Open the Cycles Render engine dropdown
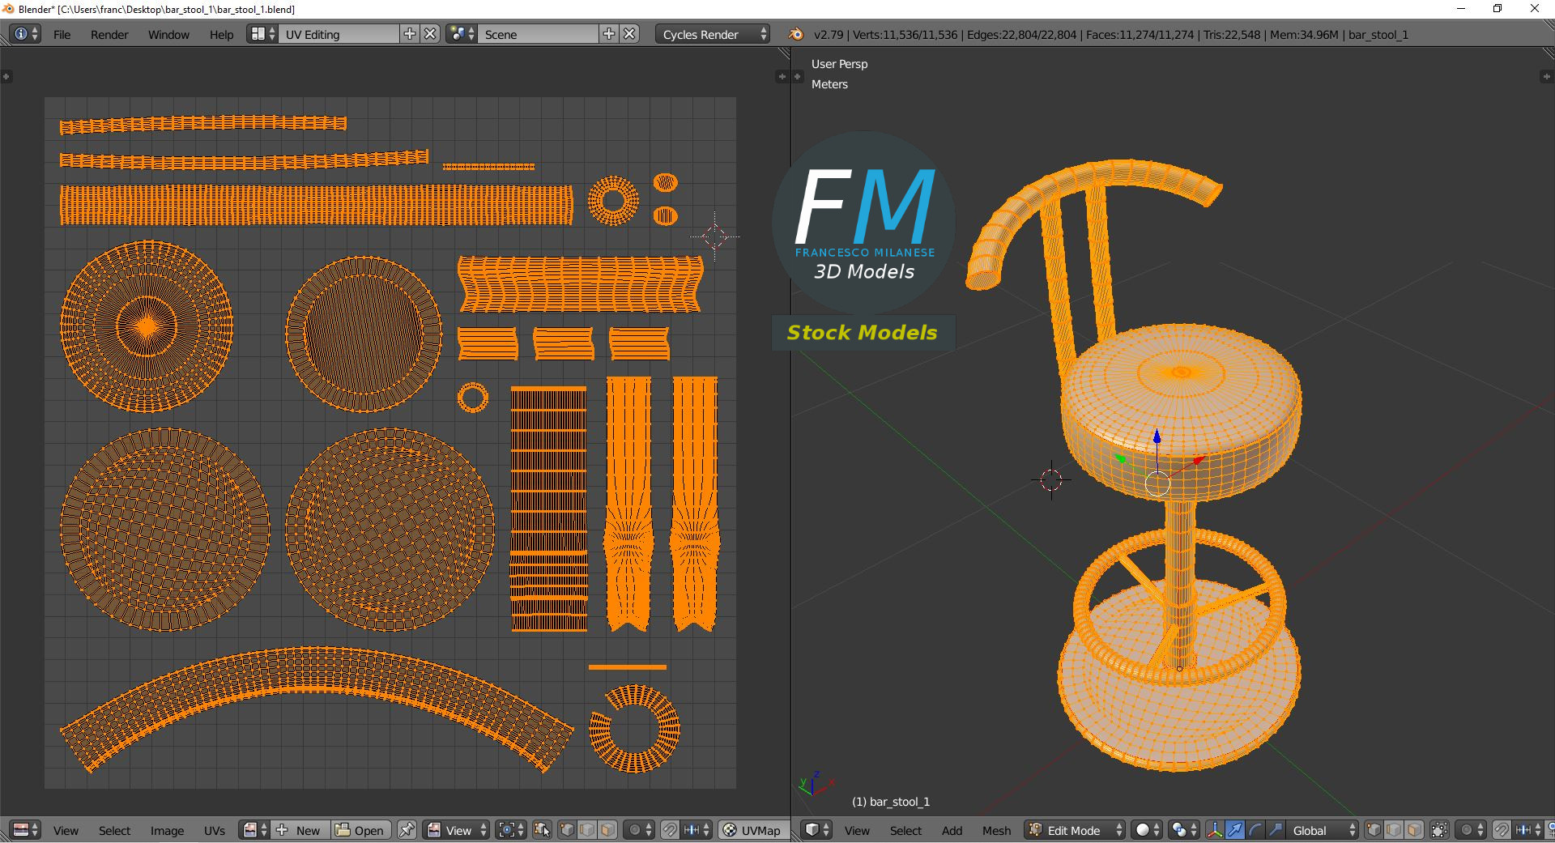 pos(714,35)
